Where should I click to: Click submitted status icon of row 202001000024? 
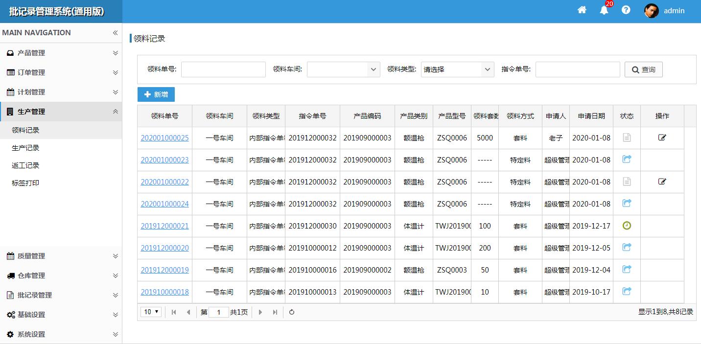[627, 203]
